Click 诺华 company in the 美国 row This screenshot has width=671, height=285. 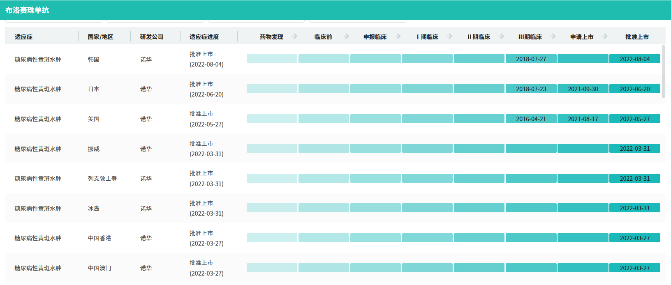pyautogui.click(x=146, y=119)
